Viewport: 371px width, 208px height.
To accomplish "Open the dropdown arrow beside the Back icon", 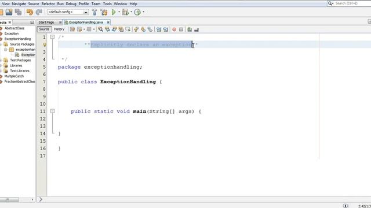I will pos(84,29).
